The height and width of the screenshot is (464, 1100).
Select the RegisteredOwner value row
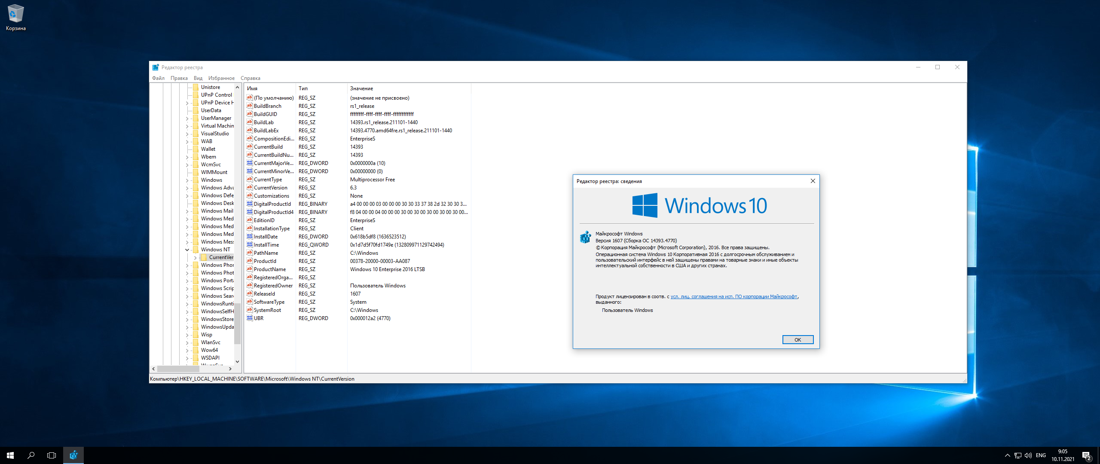click(x=357, y=286)
